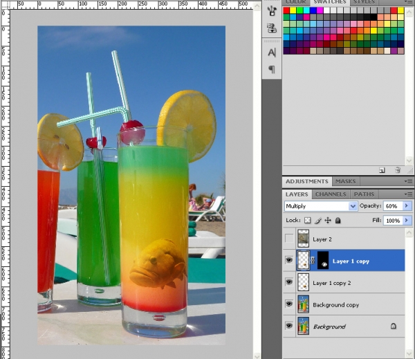Open the Character panel icon

(272, 53)
